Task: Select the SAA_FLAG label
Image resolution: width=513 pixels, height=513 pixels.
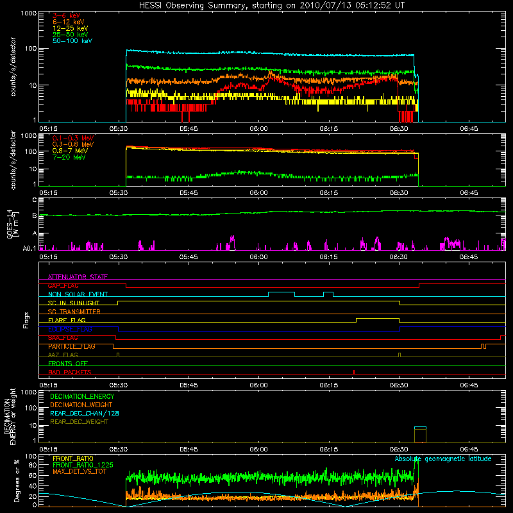Action: pos(63,338)
